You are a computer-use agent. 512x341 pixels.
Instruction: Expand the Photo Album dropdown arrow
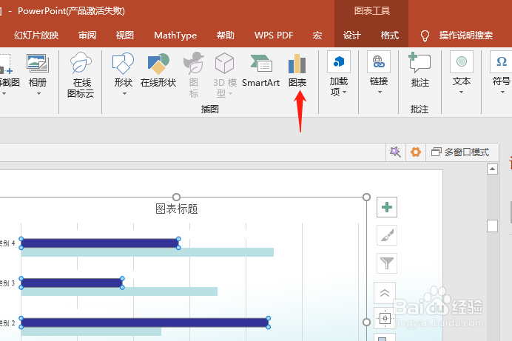pos(39,94)
